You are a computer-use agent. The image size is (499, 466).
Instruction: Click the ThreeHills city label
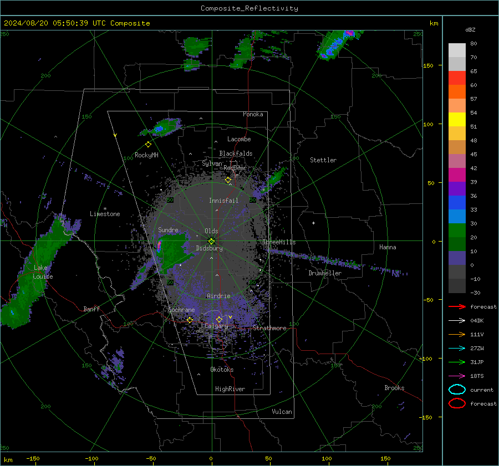(279, 242)
